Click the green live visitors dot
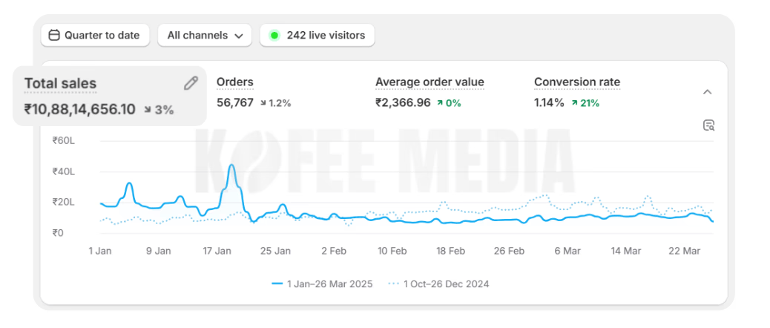Screen dimensions: 770x328 coord(274,35)
